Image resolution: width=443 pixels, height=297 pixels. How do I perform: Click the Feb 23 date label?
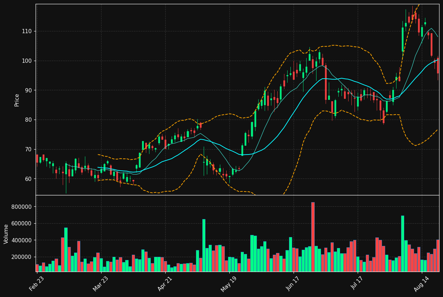pos(37,284)
